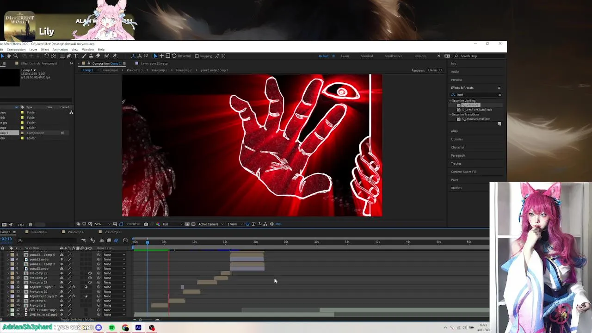Select the Brush tool

[x=85, y=56]
